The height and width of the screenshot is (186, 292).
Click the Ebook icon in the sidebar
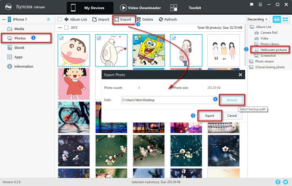[x=10, y=48]
